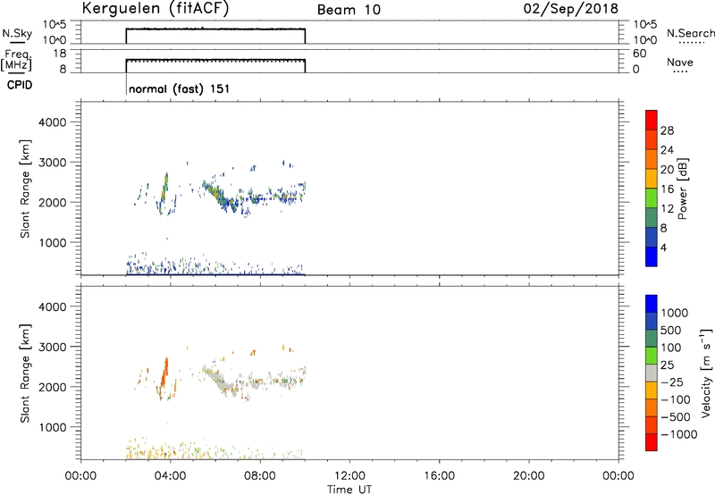Click the '500' value on Velocity colorbar
Image resolution: width=715 pixels, height=495 pixels.
pyautogui.click(x=671, y=330)
